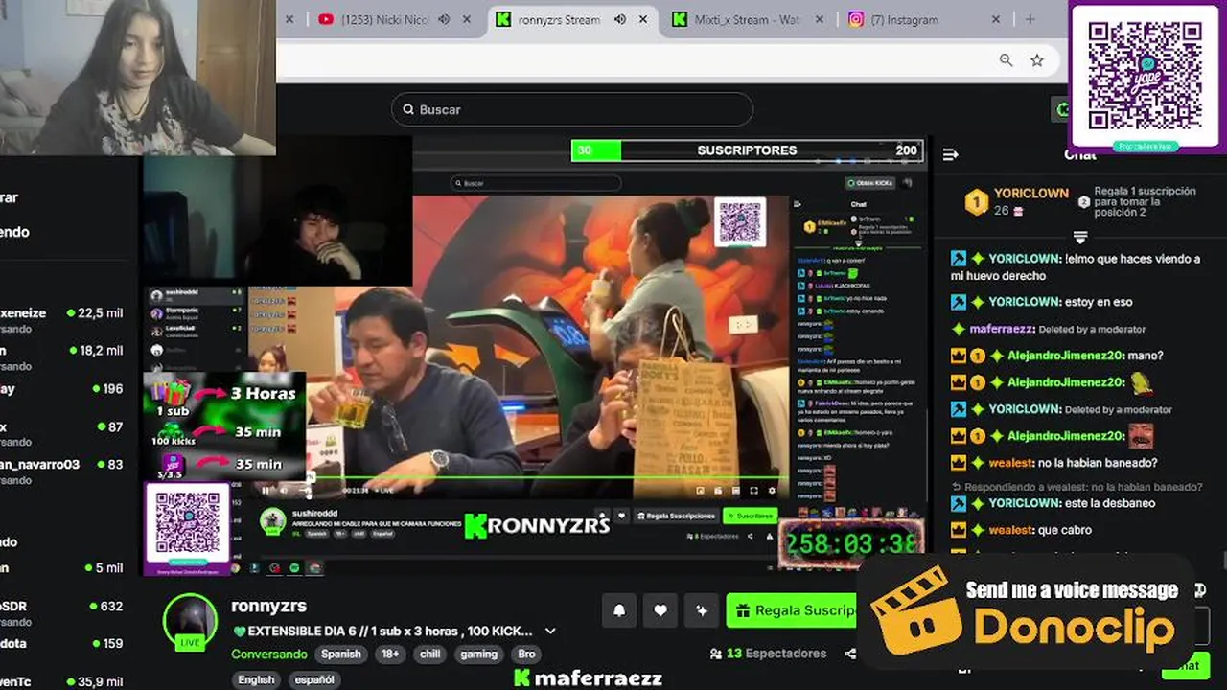The width and height of the screenshot is (1227, 690).
Task: Expand the gift leaderboard arrow under YORICLOWN
Action: [x=1080, y=237]
